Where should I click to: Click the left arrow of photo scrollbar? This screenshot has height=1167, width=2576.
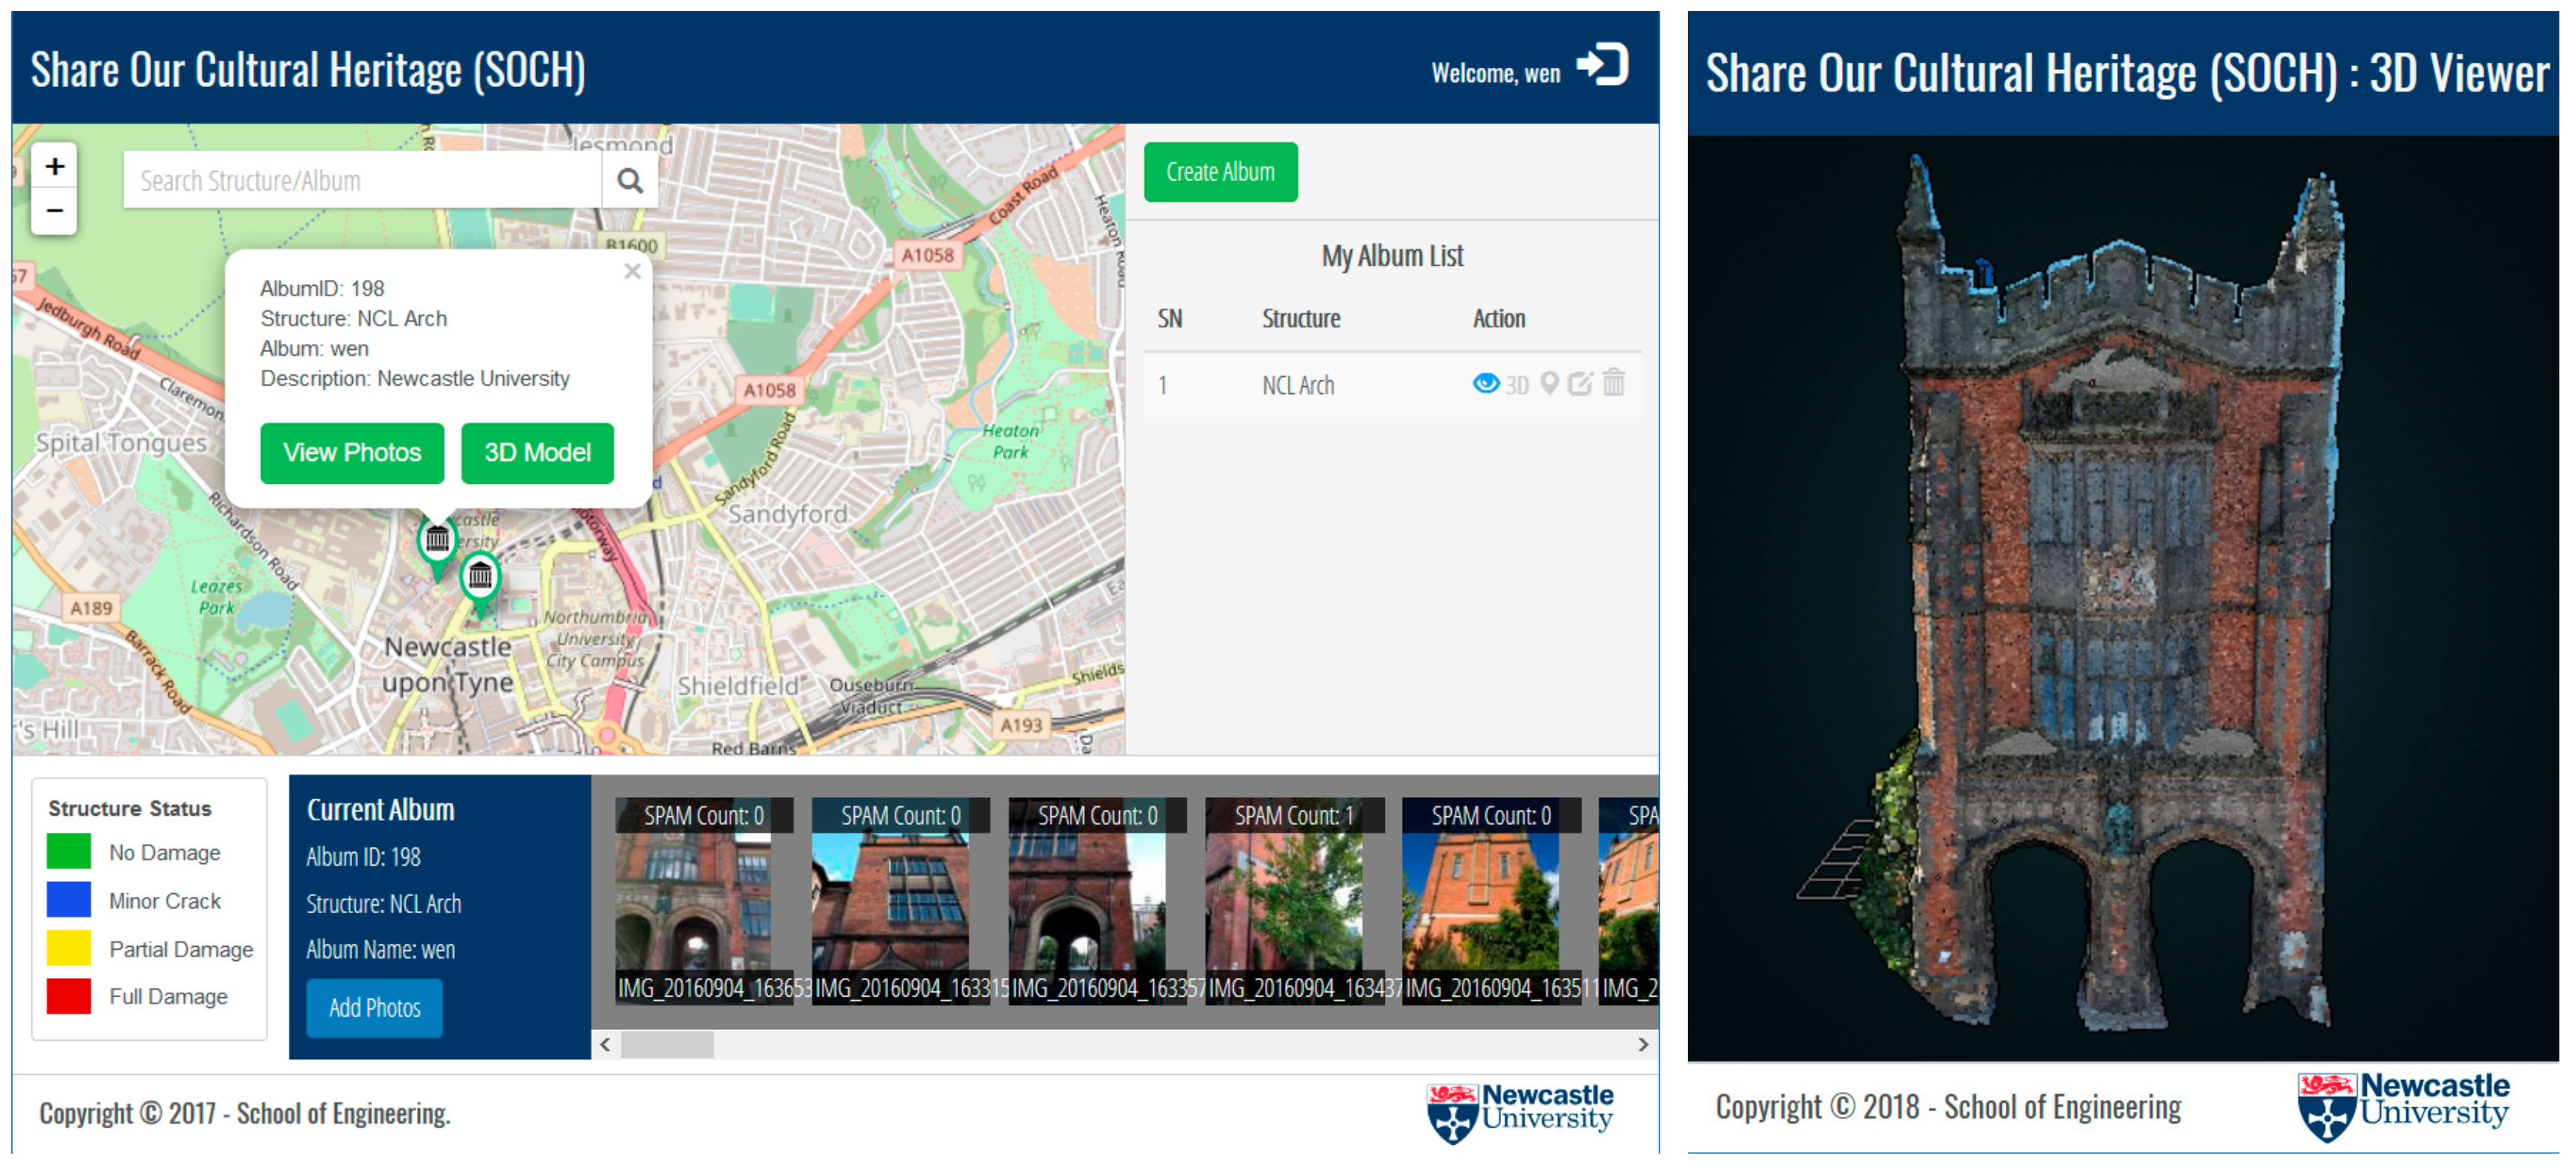tap(605, 1045)
